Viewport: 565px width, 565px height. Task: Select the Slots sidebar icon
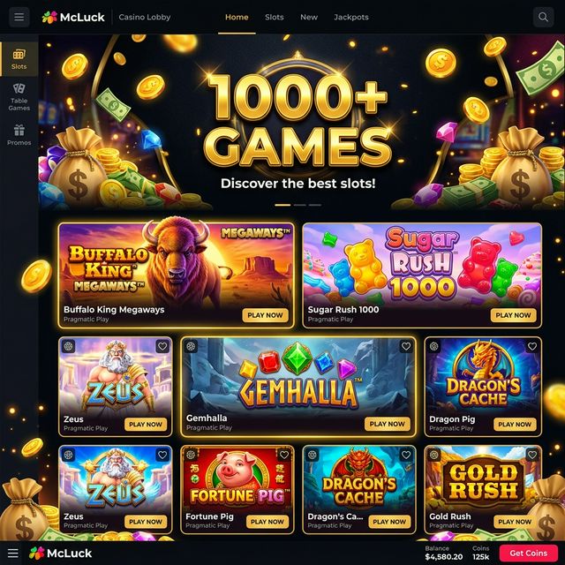[19, 59]
